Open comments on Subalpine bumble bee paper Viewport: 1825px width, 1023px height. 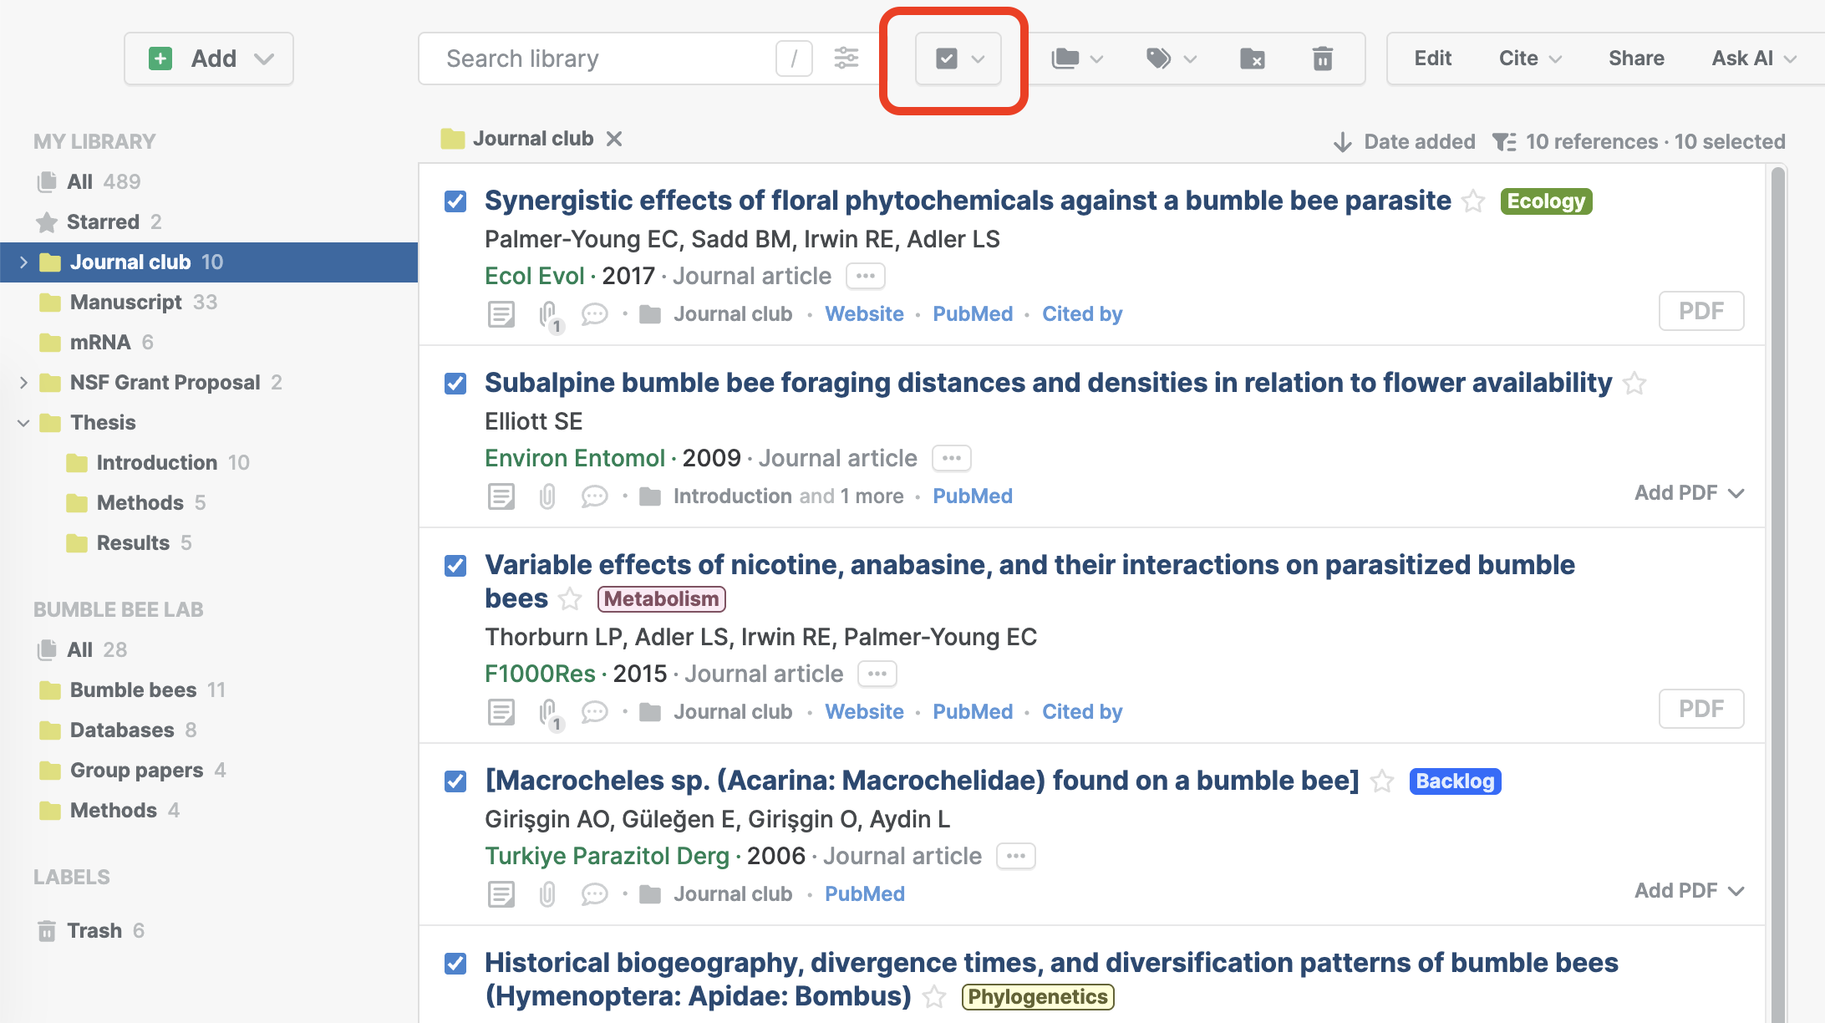[594, 496]
